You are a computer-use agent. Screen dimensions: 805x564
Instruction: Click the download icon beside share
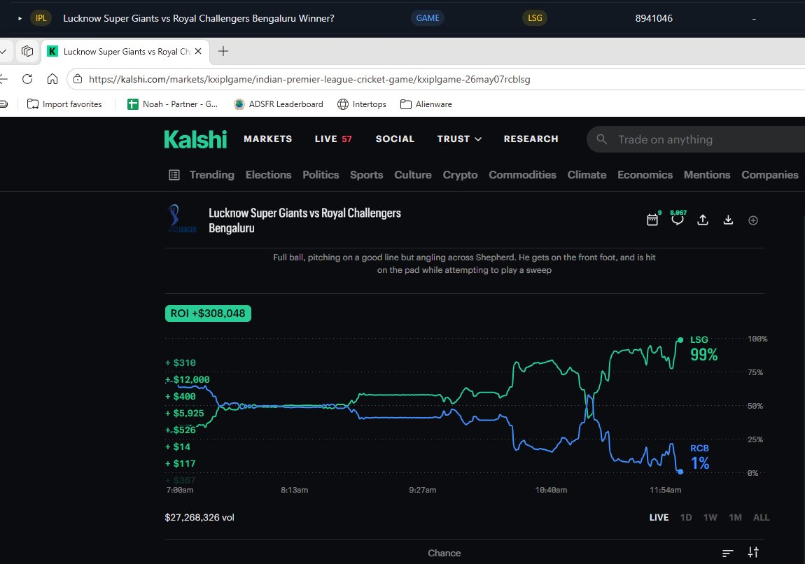[x=728, y=220]
